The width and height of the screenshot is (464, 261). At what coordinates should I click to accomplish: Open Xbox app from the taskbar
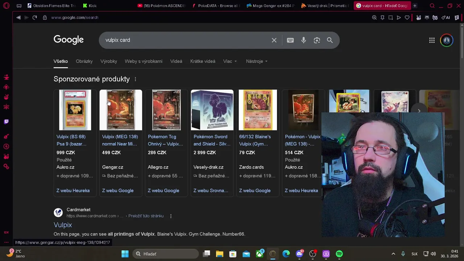coord(260,254)
